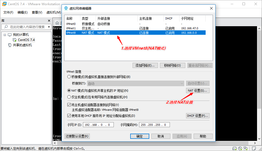This screenshot has width=262, height=151.
Task: Select VMnet8 row in network list
Action: coord(136,33)
